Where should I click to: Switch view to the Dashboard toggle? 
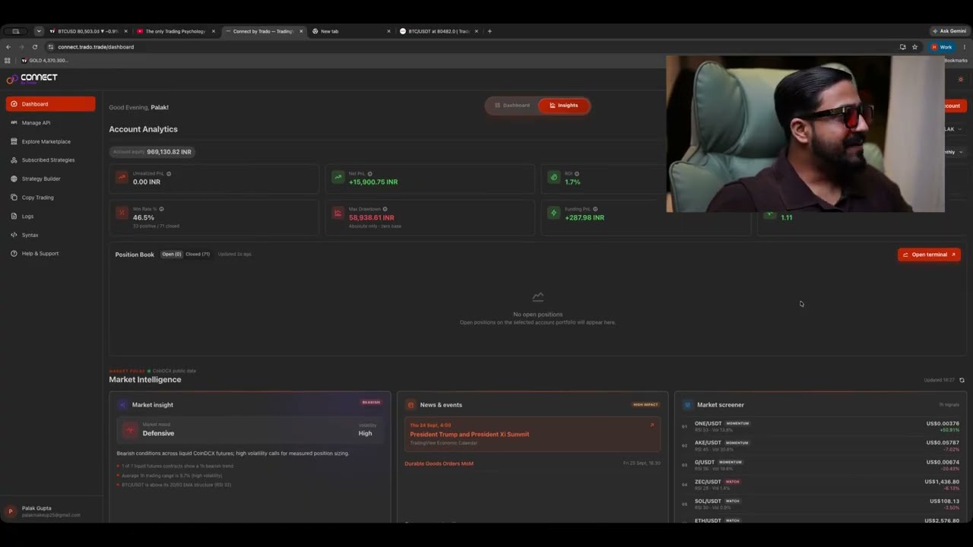coord(512,106)
